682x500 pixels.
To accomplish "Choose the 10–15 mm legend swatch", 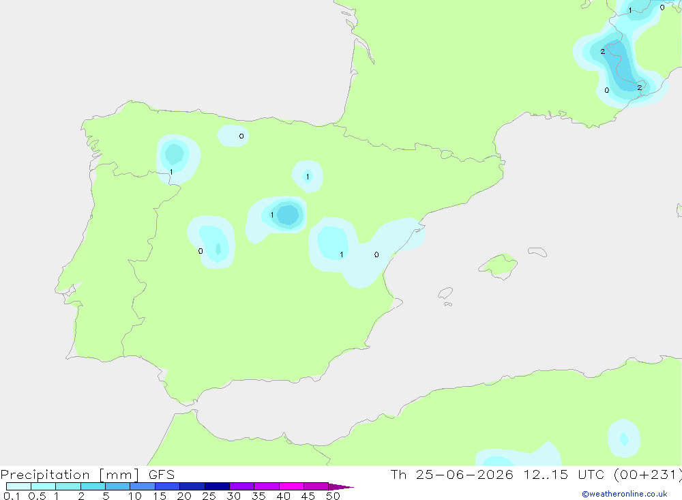I will pyautogui.click(x=143, y=486).
